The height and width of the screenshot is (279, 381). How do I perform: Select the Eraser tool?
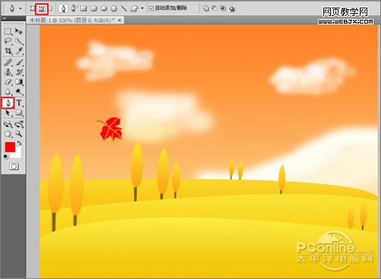pyautogui.click(x=8, y=82)
